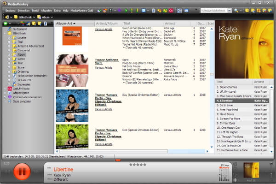Screen dimensions: 276x184
Task: Open the Beeld menu
Action: pos(35,11)
